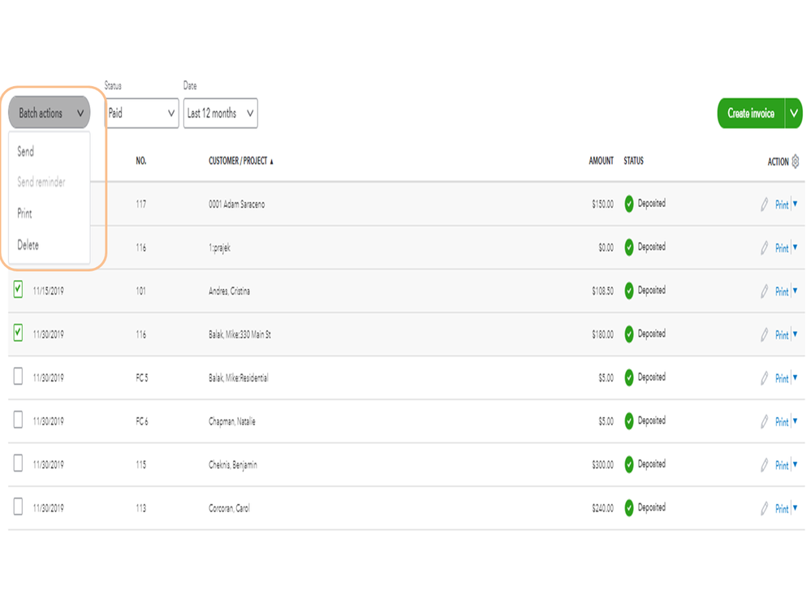Screen dimensions: 811x608
Task: Click the pencil edit icon for invoice 117
Action: pyautogui.click(x=764, y=205)
